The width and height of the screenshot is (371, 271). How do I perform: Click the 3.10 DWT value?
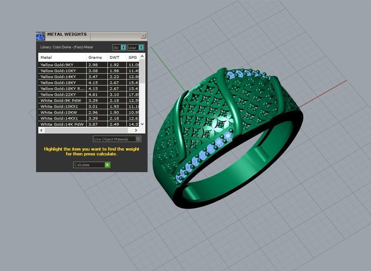(x=114, y=94)
